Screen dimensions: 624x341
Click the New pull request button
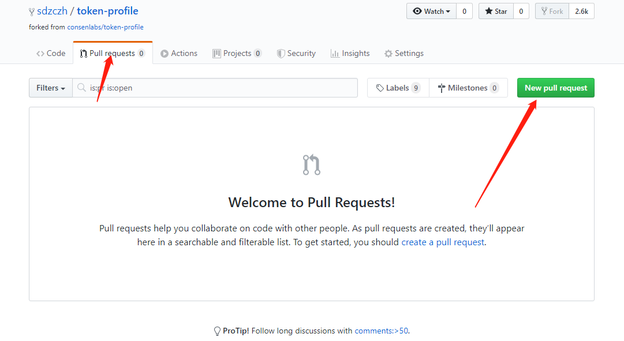pyautogui.click(x=556, y=88)
